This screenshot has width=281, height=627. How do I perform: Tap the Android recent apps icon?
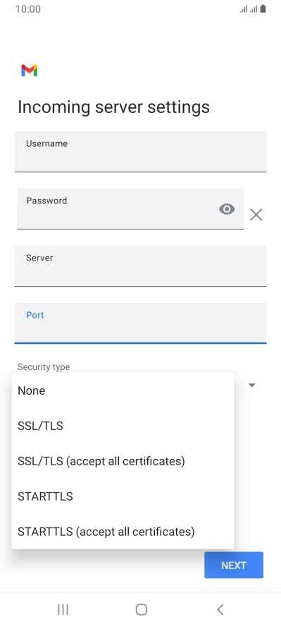pos(63,609)
